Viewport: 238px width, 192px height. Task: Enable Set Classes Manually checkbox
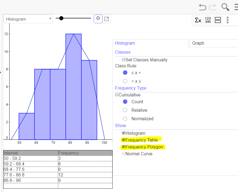click(x=124, y=59)
